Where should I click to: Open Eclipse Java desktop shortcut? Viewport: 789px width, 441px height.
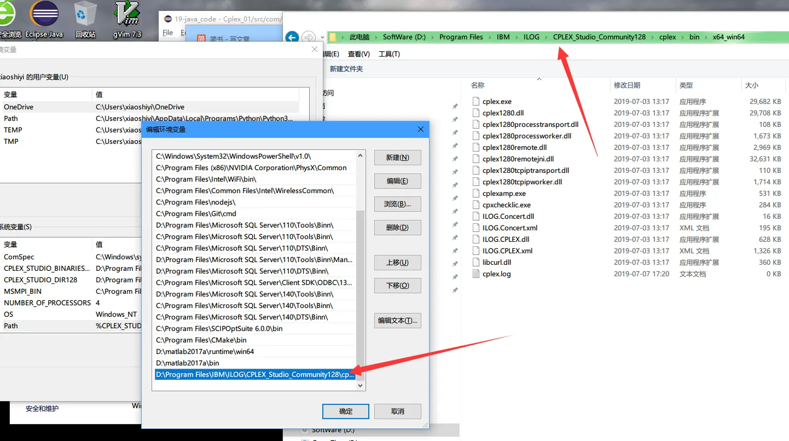tap(44, 19)
